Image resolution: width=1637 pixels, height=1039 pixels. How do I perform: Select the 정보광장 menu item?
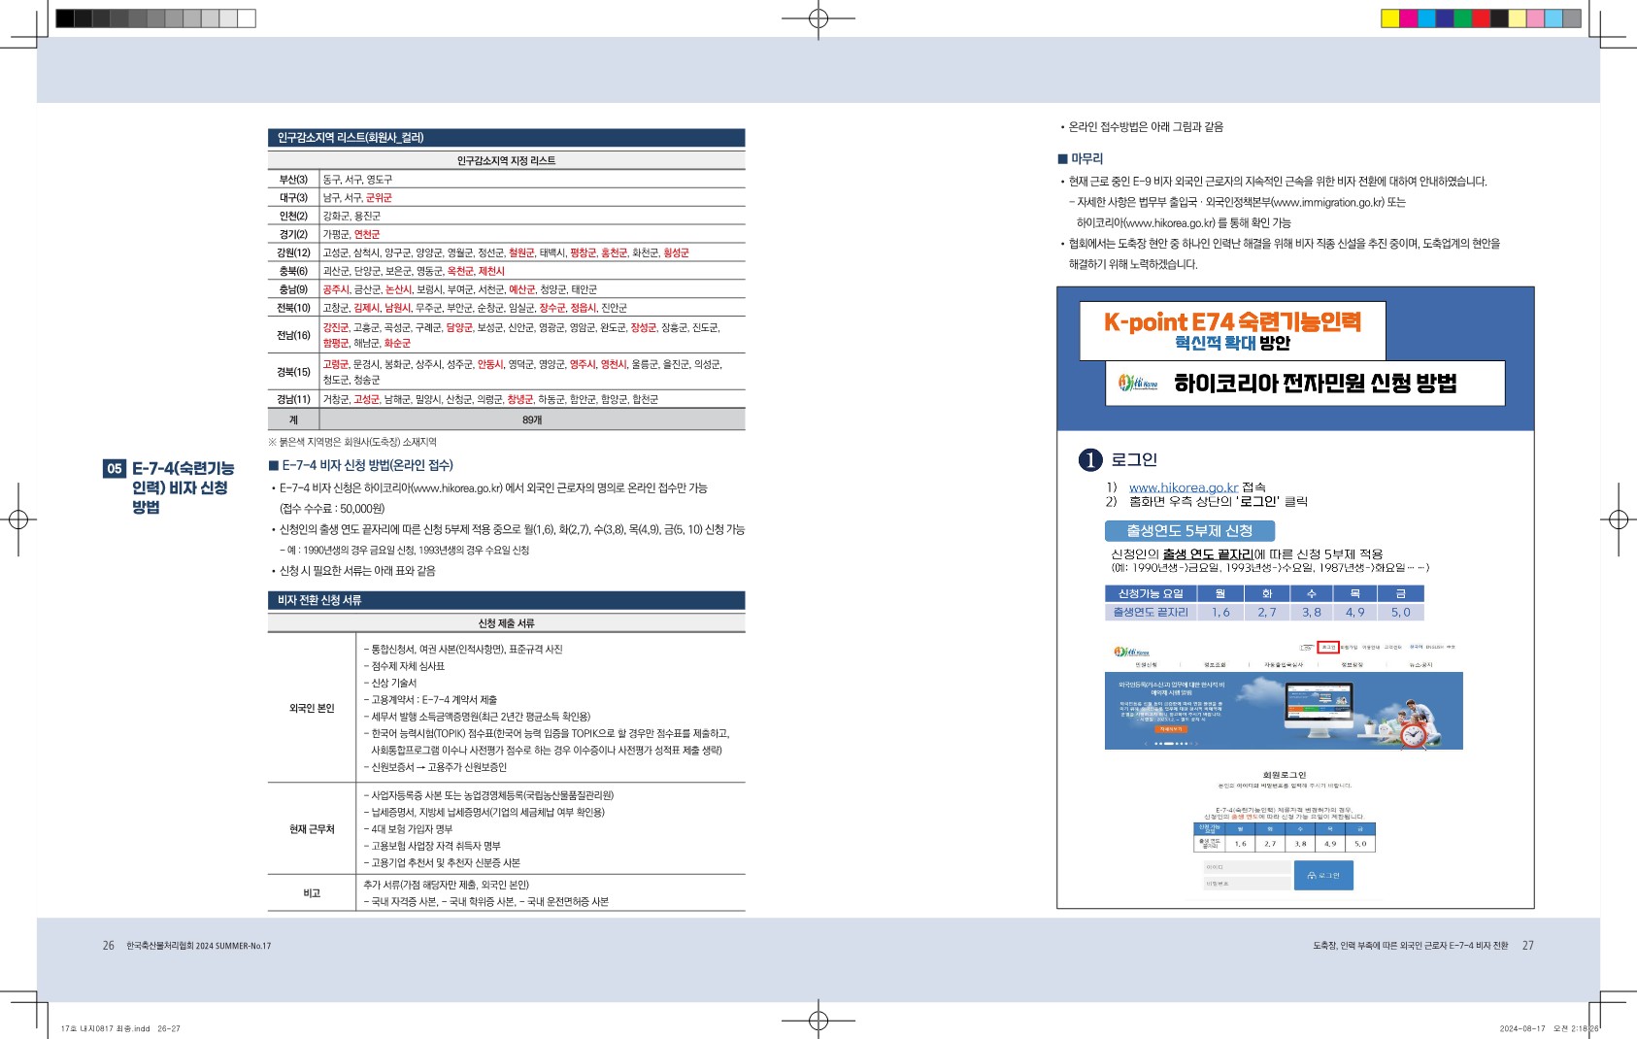[x=1352, y=665]
